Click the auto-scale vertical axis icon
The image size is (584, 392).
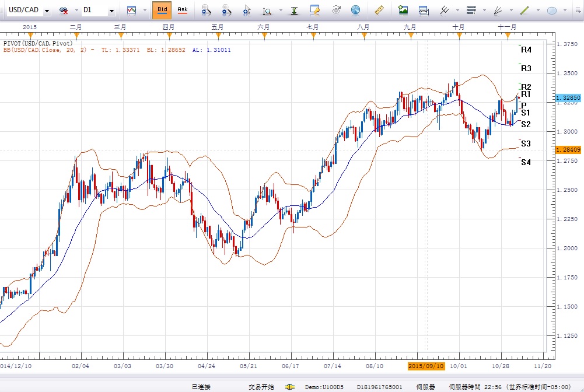(x=294, y=10)
